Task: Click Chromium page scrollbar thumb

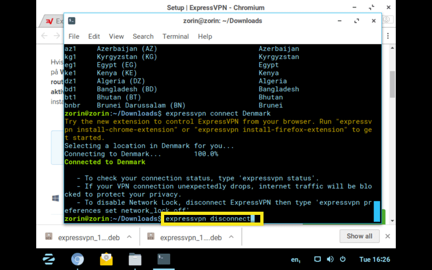Action: click(x=393, y=84)
